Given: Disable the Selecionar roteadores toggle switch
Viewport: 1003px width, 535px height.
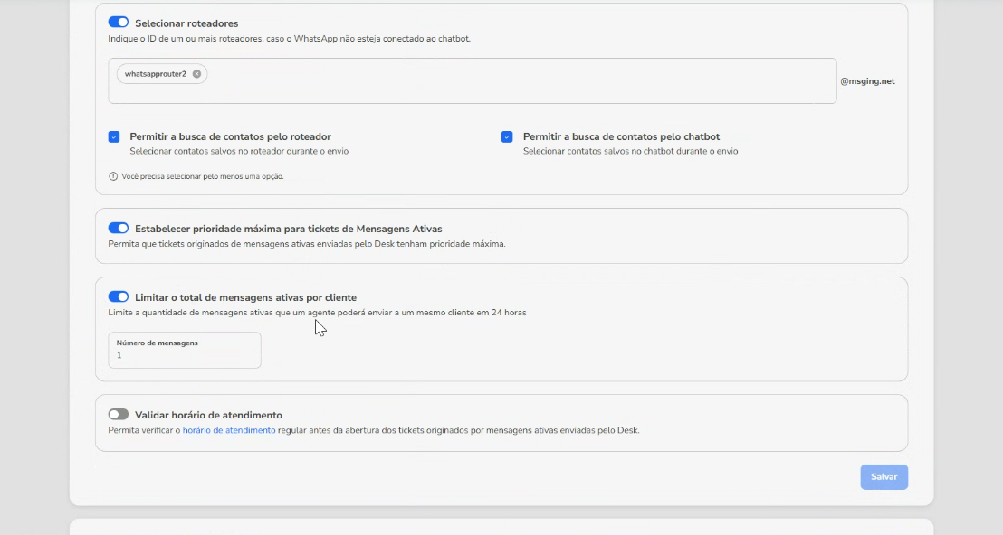Looking at the screenshot, I should coord(119,23).
